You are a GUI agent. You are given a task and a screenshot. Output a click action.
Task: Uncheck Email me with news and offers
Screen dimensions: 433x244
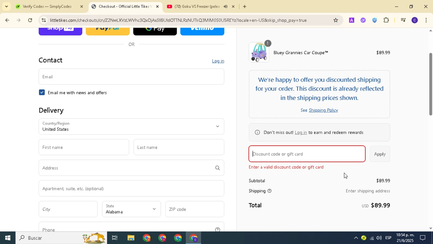pos(42,92)
